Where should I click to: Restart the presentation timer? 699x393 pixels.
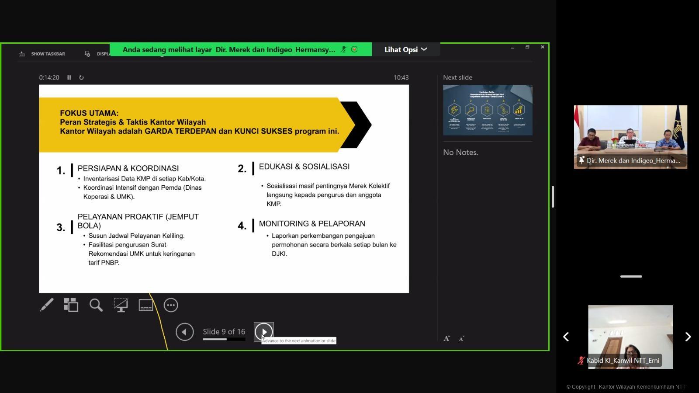(x=81, y=77)
